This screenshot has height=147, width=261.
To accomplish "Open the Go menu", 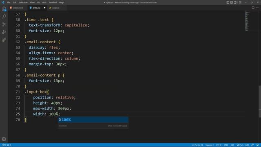I will [38, 2].
